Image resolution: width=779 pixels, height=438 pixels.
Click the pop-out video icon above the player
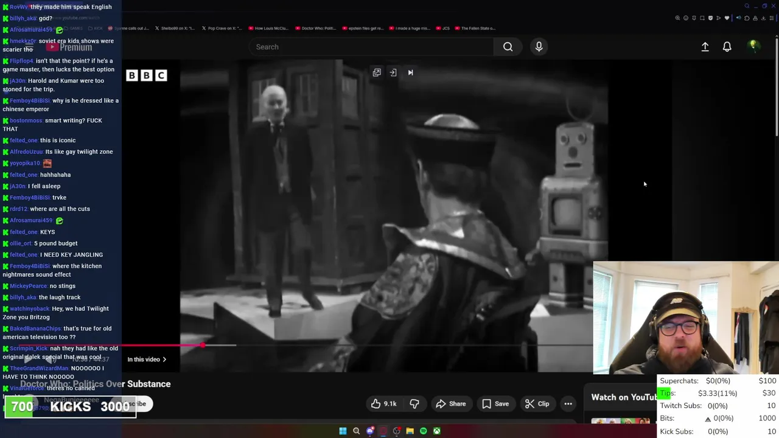pos(377,72)
